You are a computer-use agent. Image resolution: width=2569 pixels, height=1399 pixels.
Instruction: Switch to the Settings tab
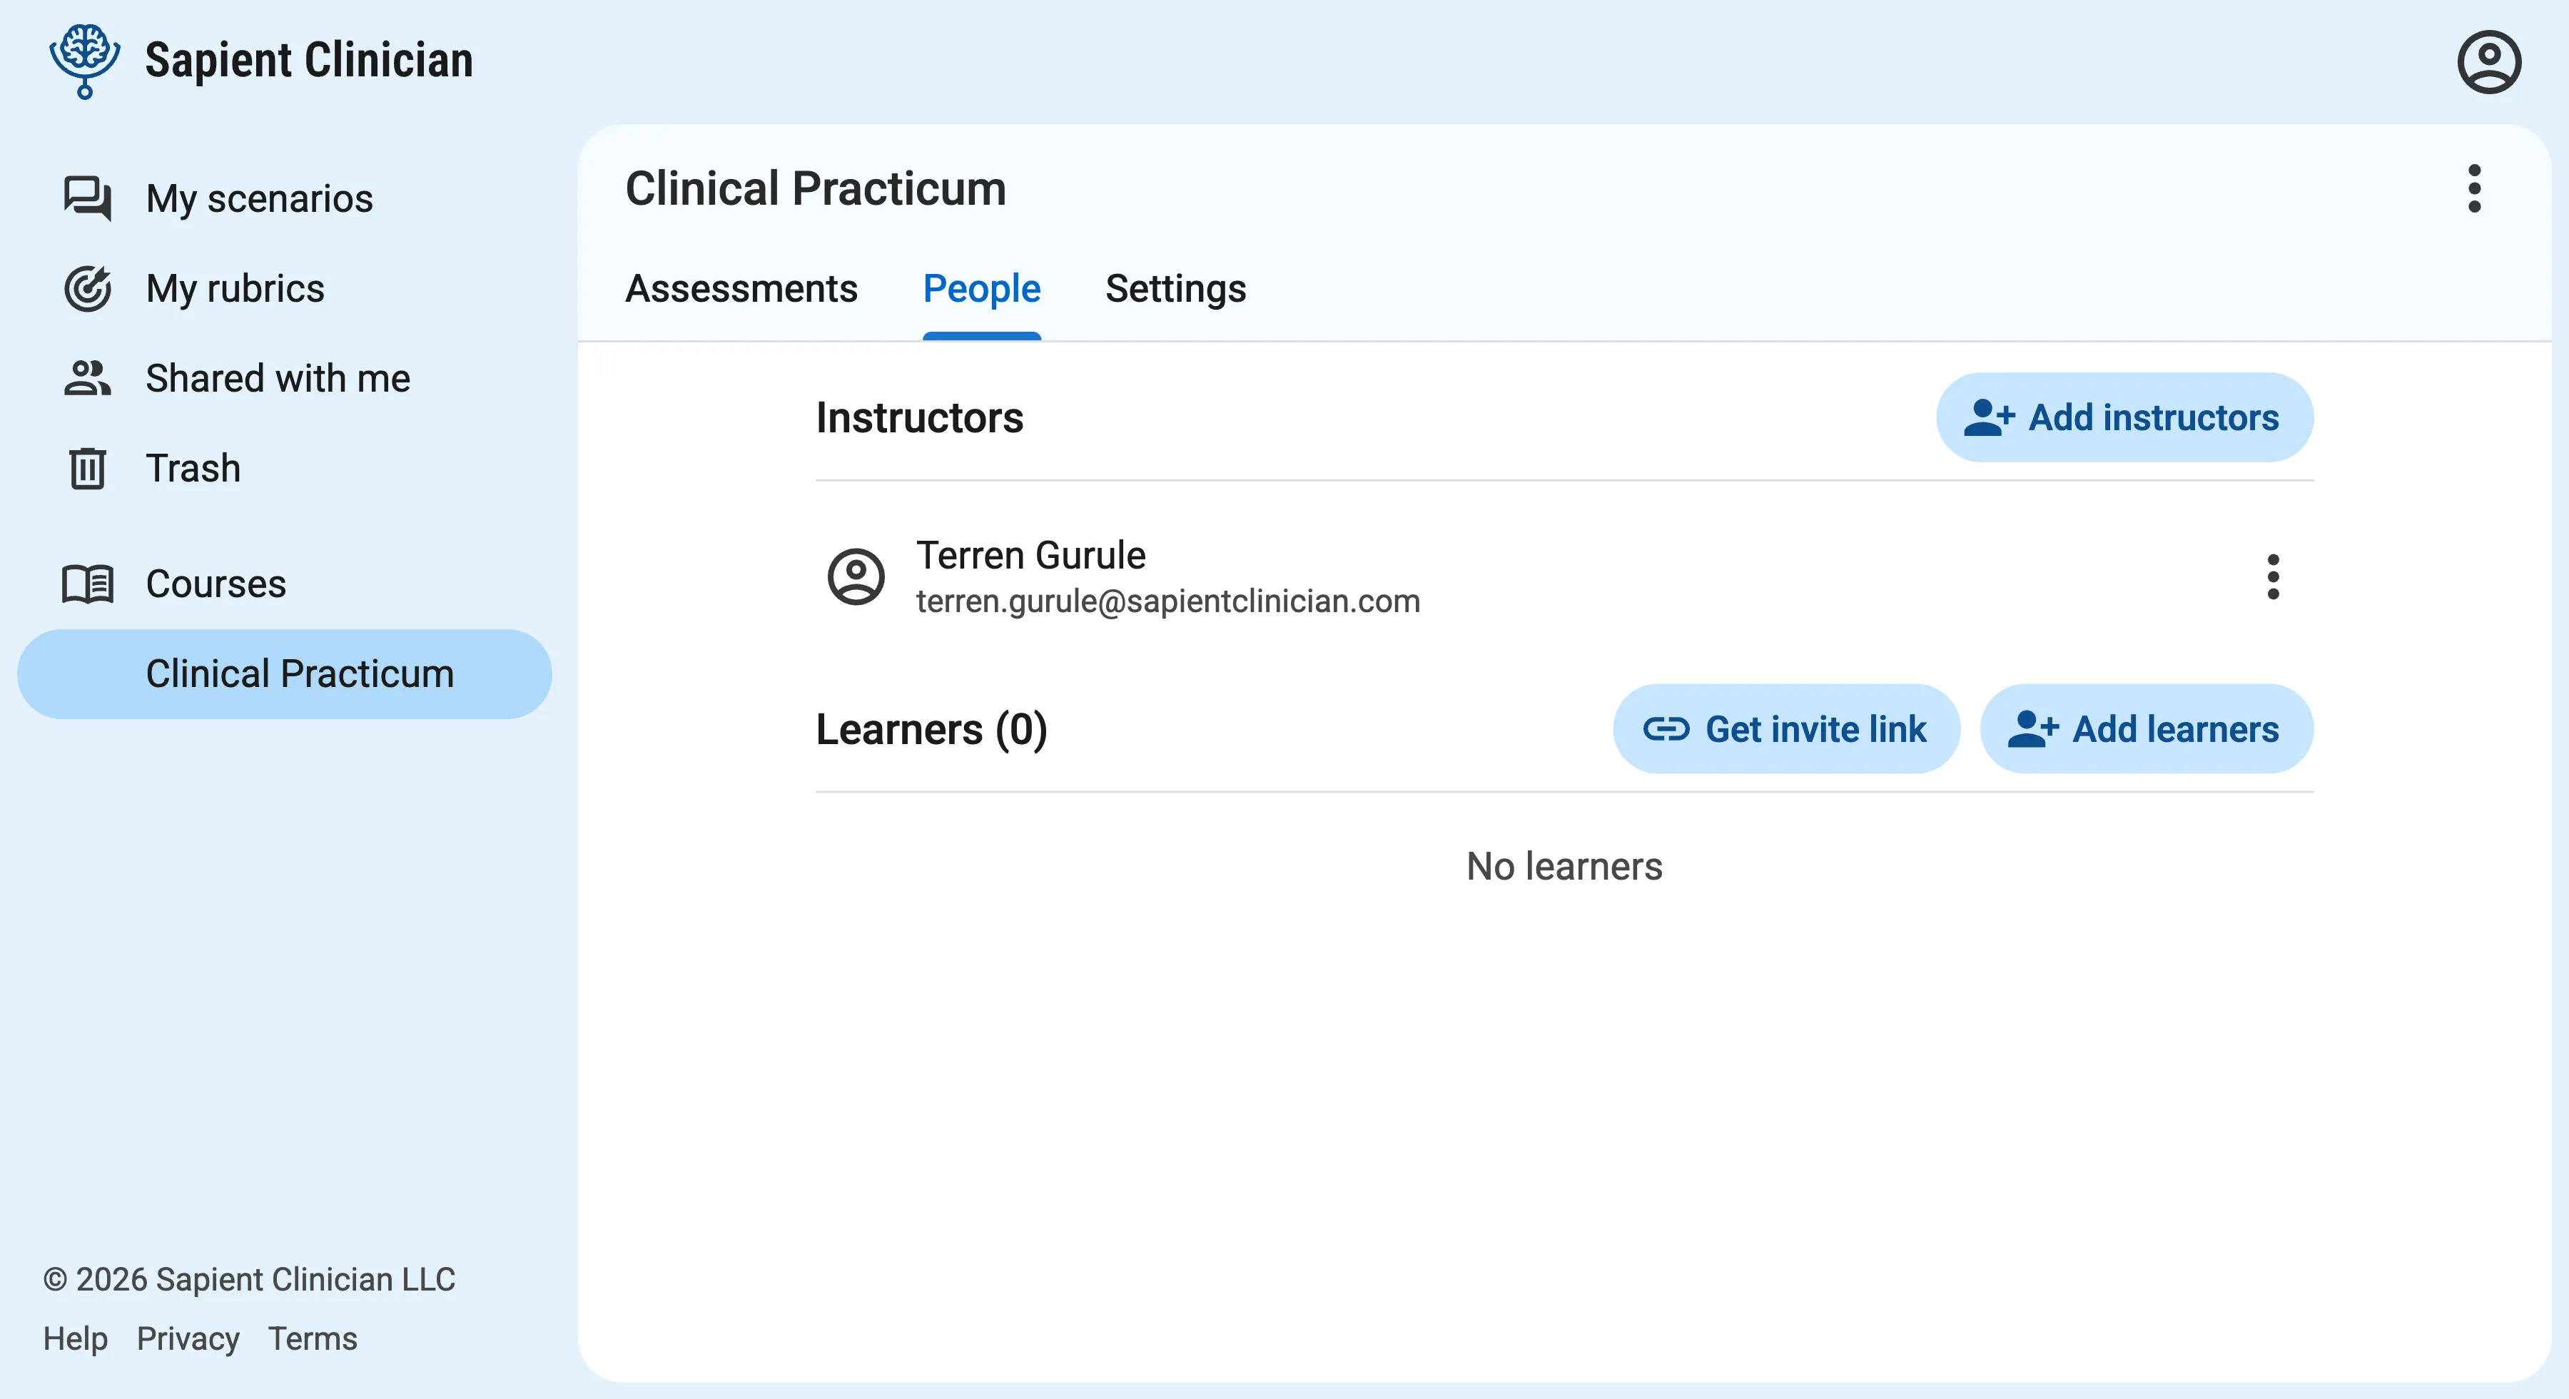1175,288
